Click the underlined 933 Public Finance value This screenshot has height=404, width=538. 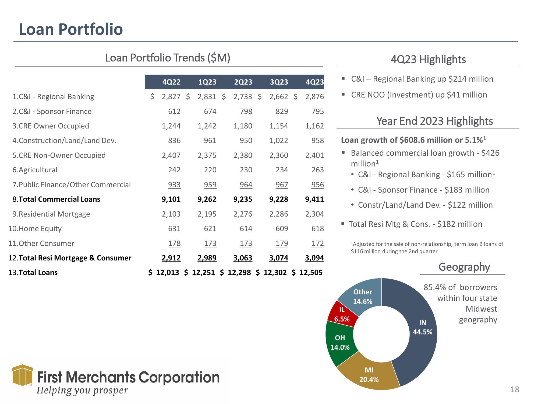pyautogui.click(x=174, y=185)
